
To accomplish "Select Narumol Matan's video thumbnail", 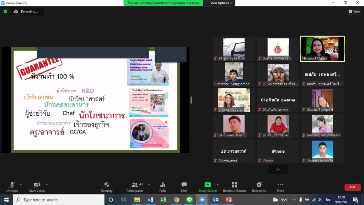I will tap(322, 48).
